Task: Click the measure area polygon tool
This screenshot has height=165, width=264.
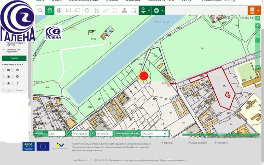Action: pos(115,10)
